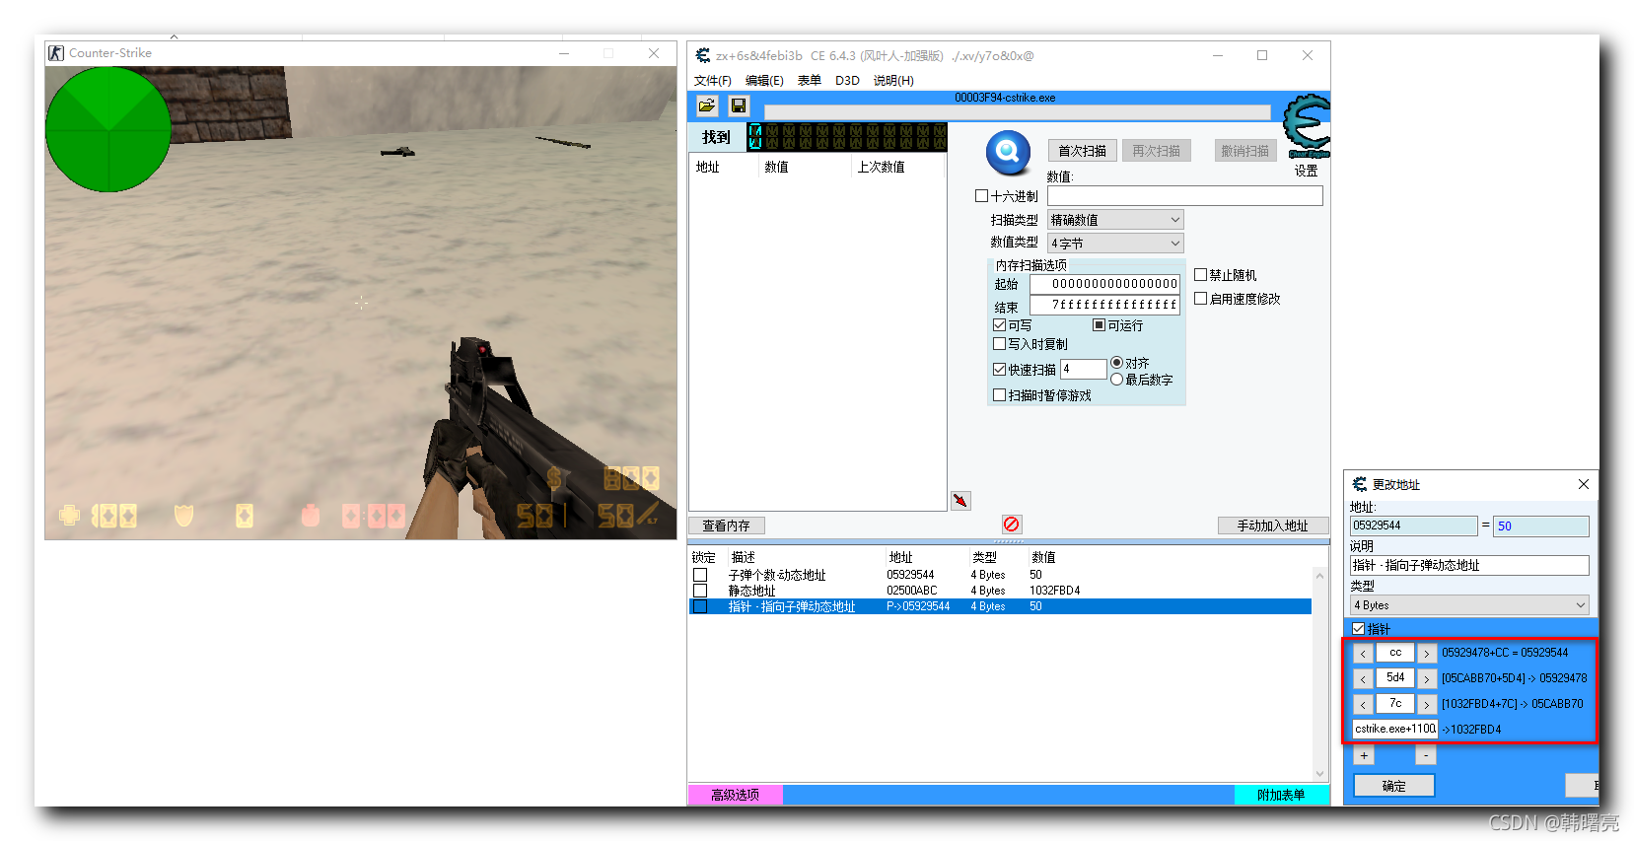Click the 确定 confirm button
The image size is (1634, 841).
point(1393,786)
